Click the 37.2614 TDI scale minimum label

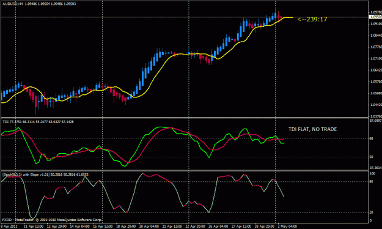click(x=375, y=168)
